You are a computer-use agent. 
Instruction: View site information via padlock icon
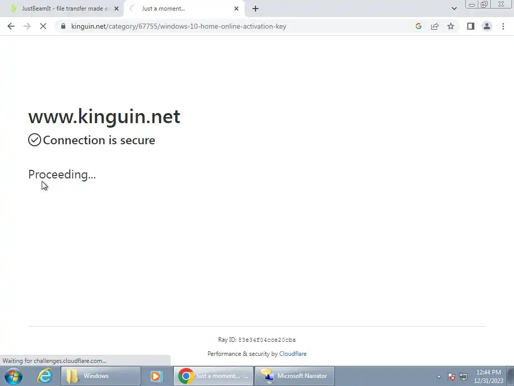63,26
